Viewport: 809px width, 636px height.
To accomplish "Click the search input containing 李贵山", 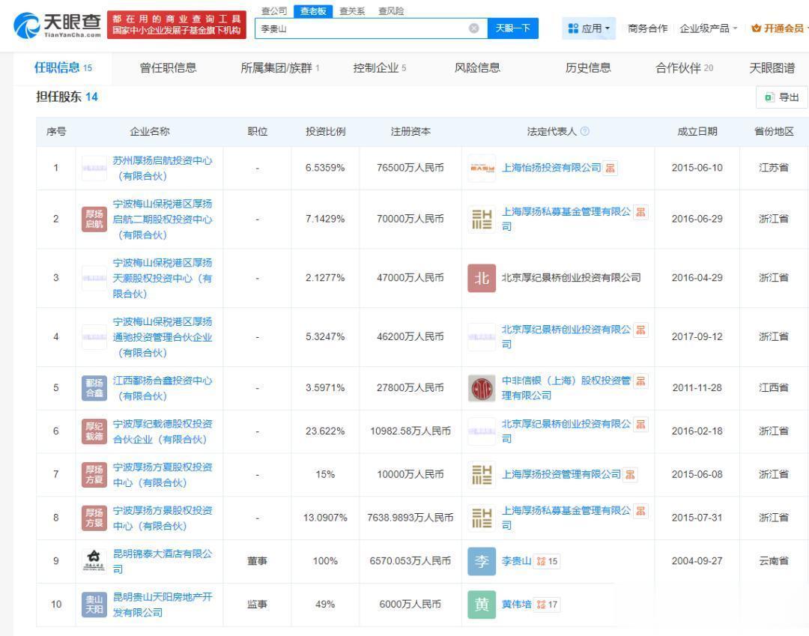I will [x=360, y=28].
